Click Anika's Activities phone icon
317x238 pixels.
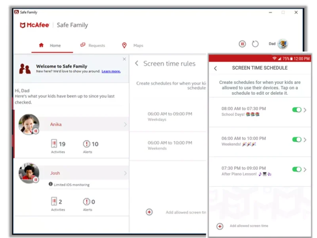54,144
